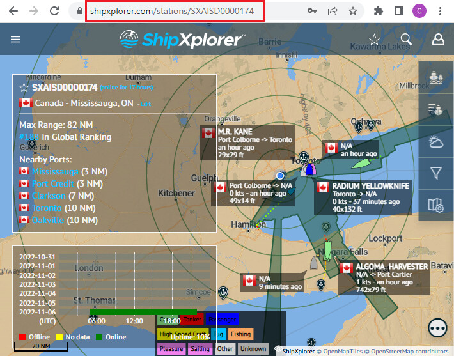This screenshot has width=454, height=356.
Task: Click the Toronto port anchor marker
Action: coord(304,157)
